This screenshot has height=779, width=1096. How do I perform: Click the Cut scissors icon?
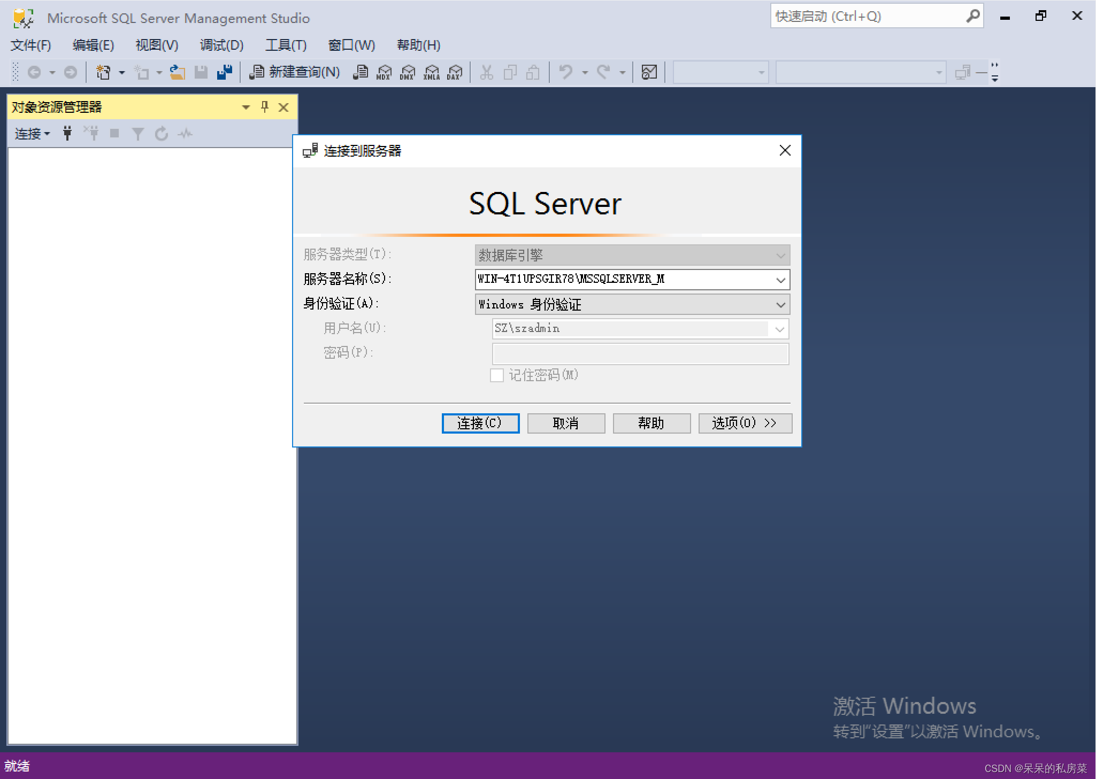pos(486,72)
